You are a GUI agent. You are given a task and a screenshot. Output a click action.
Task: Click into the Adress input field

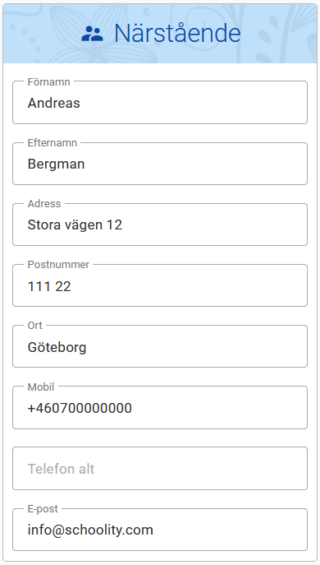point(160,225)
